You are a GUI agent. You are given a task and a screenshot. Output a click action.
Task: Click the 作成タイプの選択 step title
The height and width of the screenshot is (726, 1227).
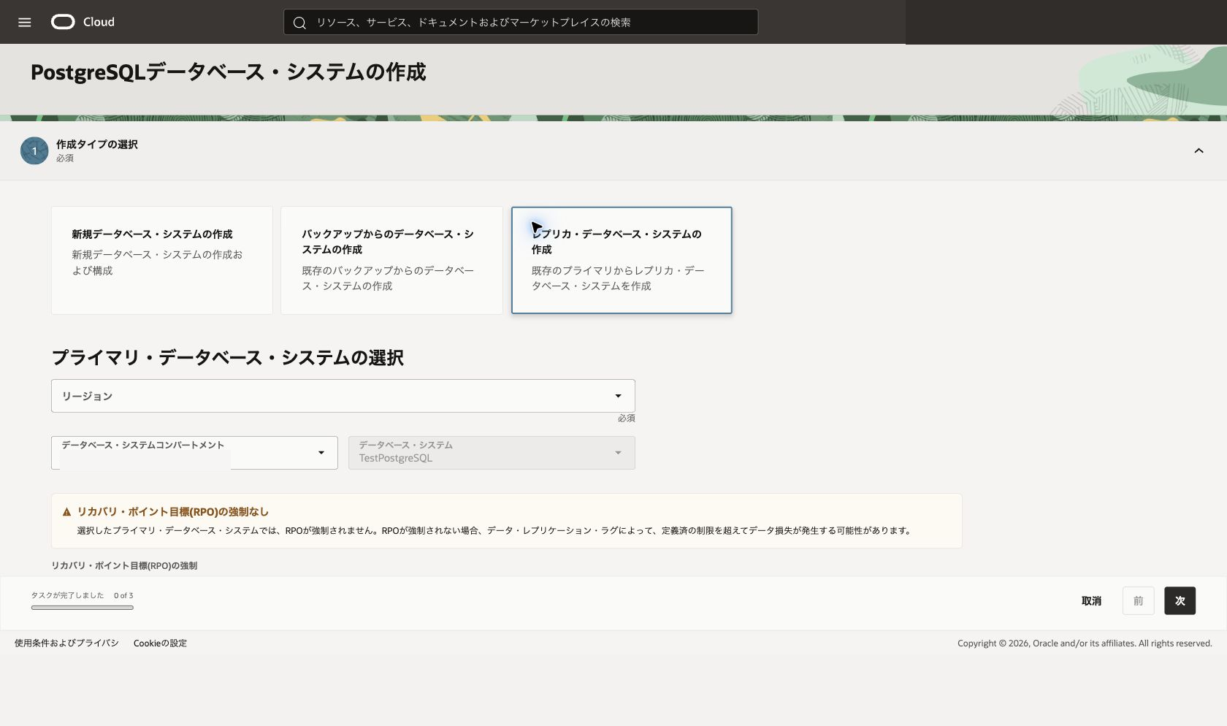(97, 145)
